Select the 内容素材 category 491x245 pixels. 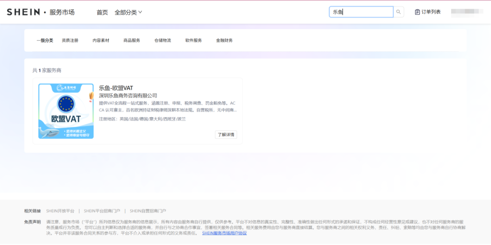[x=101, y=40]
